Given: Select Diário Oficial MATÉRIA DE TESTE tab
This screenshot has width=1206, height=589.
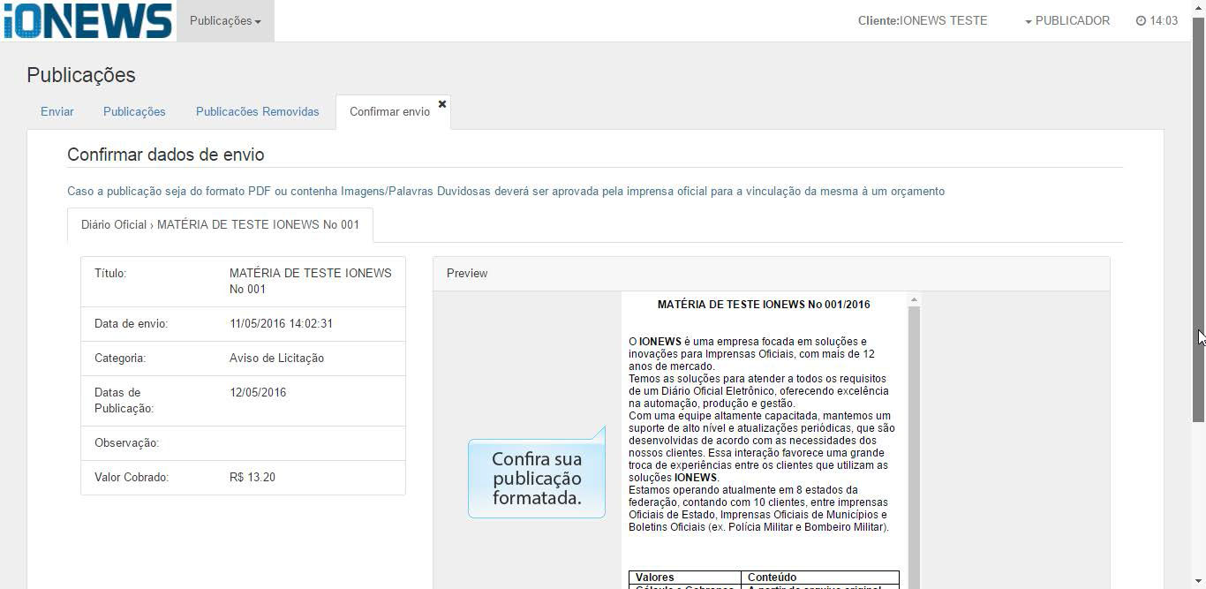Looking at the screenshot, I should tap(220, 224).
